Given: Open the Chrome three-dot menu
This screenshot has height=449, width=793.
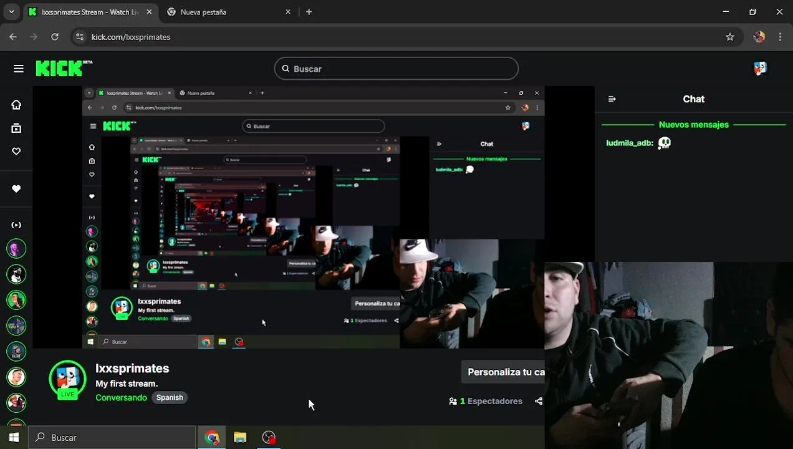Looking at the screenshot, I should (x=780, y=37).
